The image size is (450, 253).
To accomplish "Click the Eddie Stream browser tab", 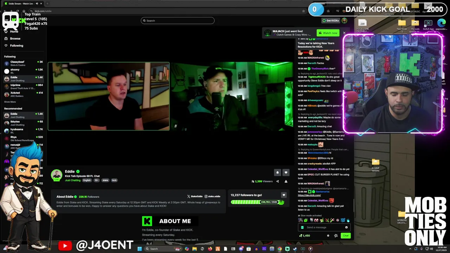I will [x=22, y=4].
